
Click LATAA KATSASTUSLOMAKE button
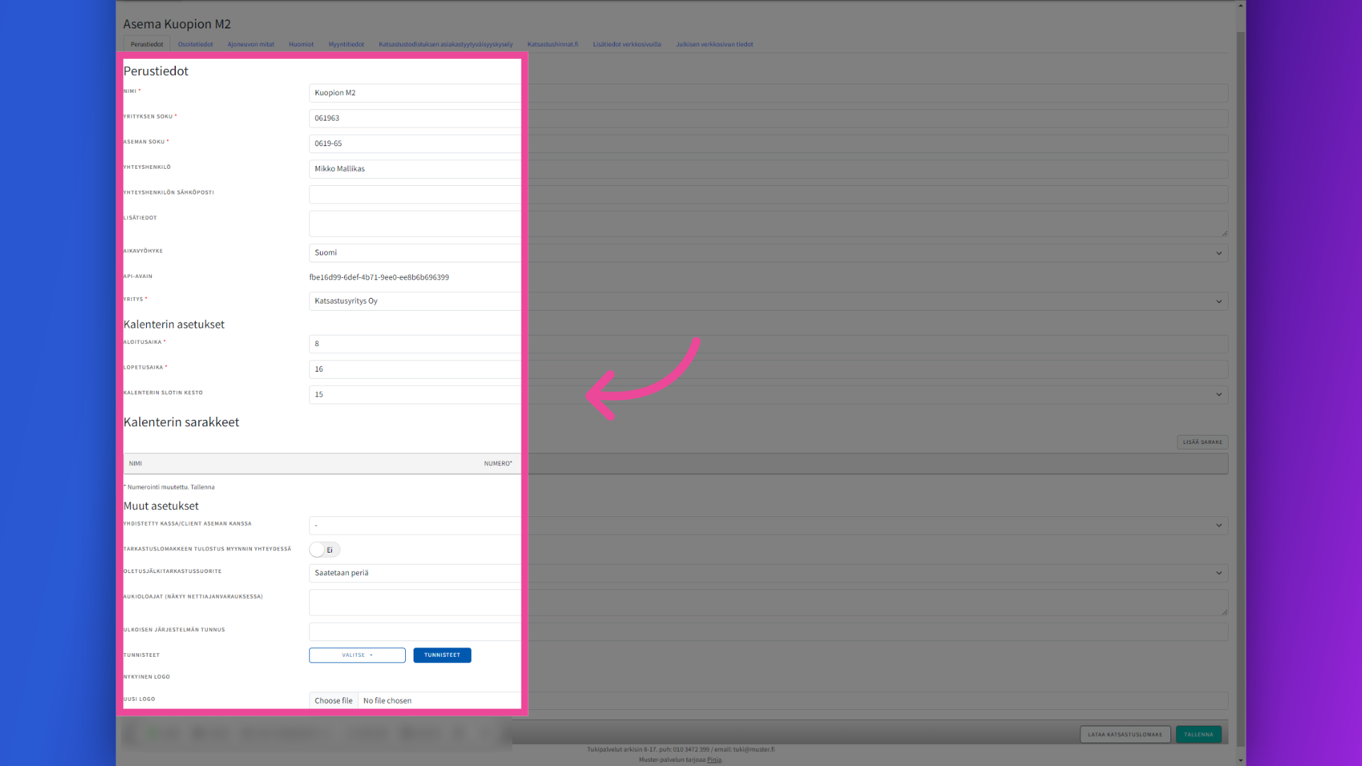click(1124, 734)
